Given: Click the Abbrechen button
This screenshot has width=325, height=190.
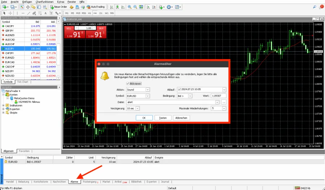Looking at the screenshot, I should [x=181, y=118].
